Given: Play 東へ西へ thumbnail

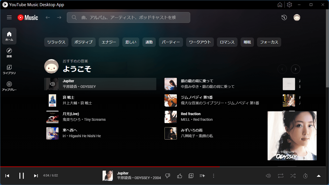Looking at the screenshot, I should click(x=52, y=133).
